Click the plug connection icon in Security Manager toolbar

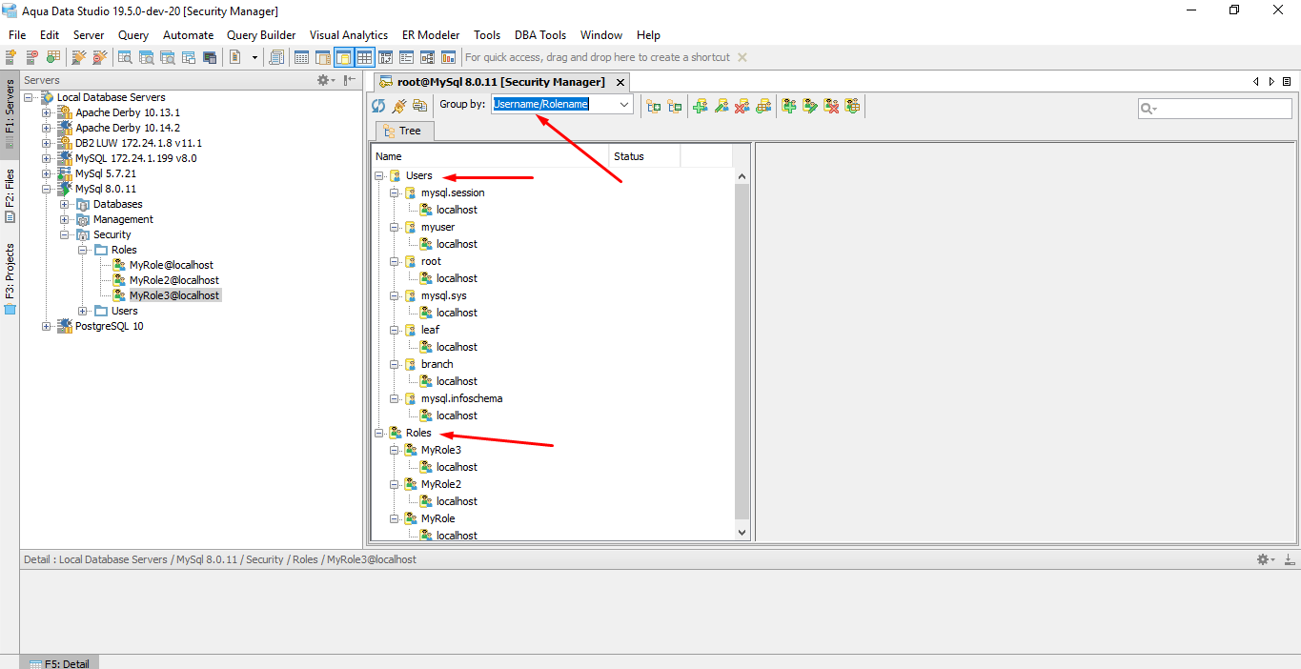(x=399, y=106)
